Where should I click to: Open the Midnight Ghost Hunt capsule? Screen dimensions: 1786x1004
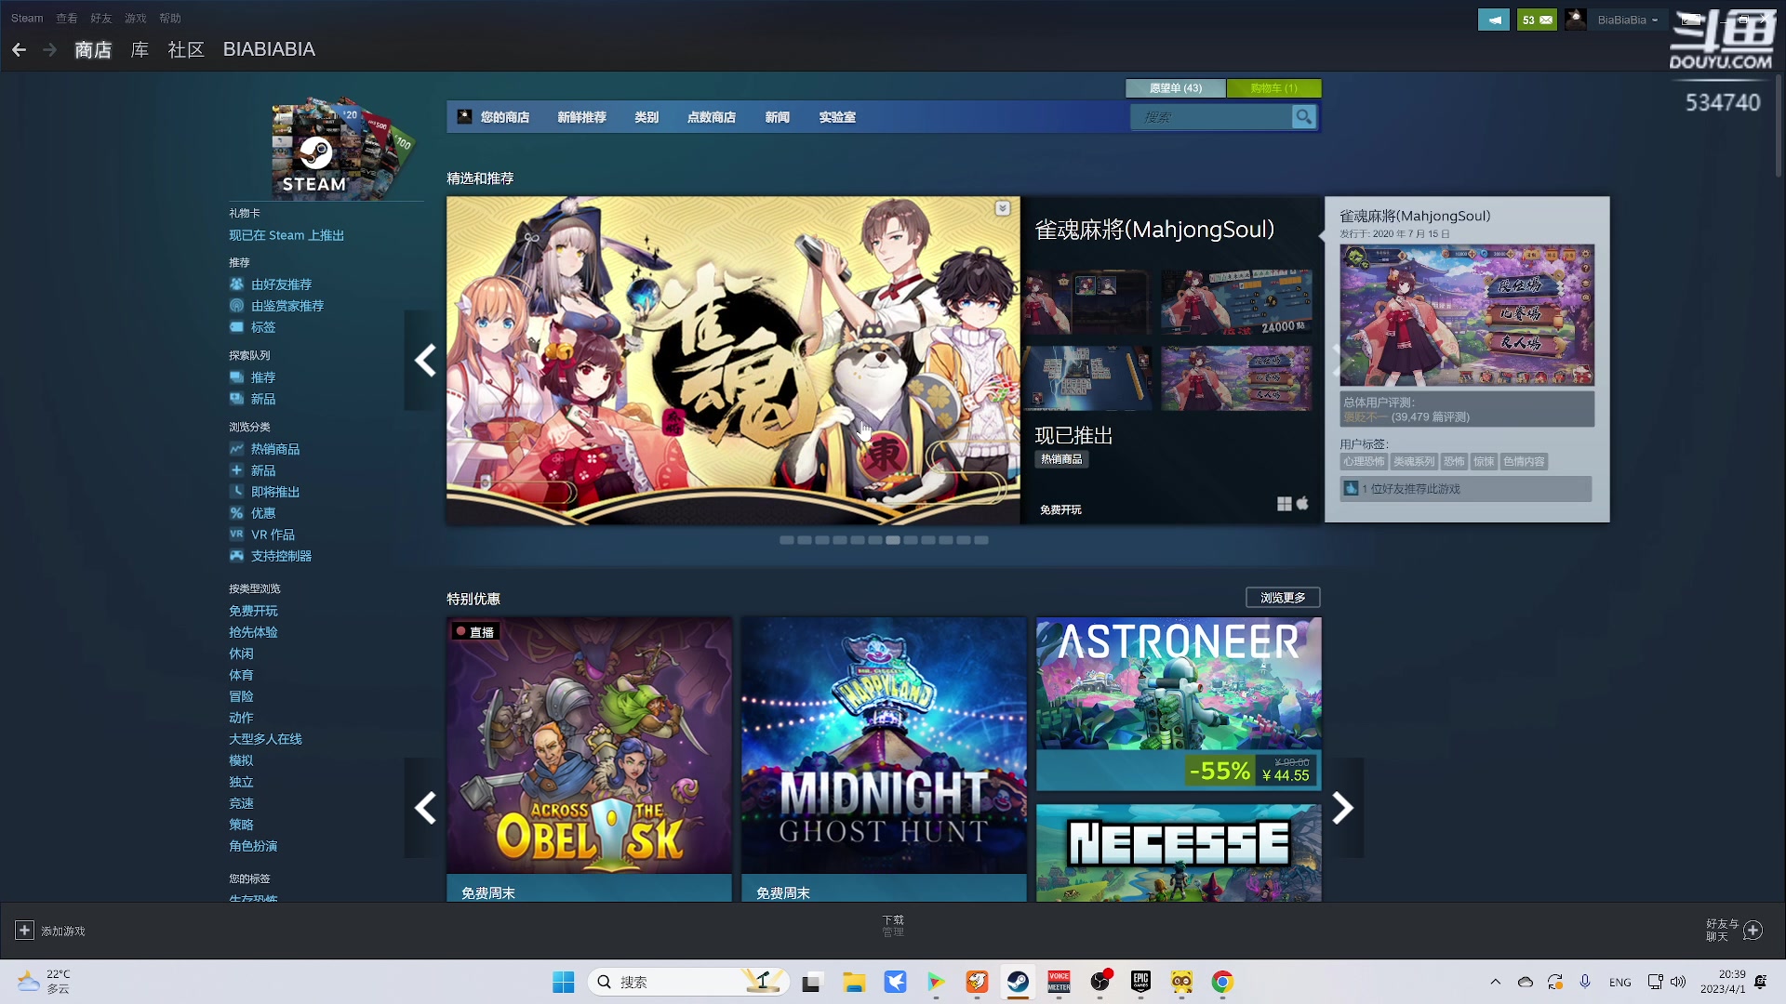click(x=884, y=759)
